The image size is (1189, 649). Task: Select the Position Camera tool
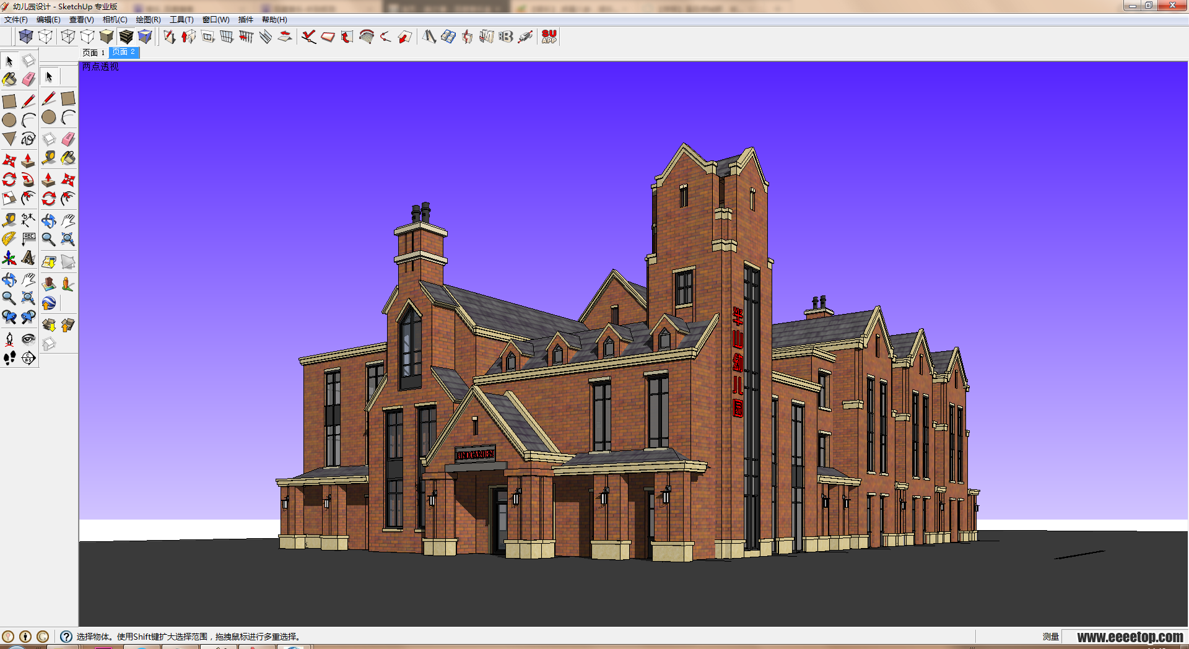click(9, 339)
